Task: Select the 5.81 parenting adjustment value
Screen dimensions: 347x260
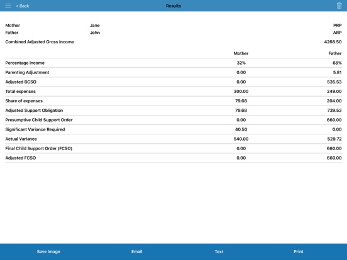Action: [x=337, y=72]
